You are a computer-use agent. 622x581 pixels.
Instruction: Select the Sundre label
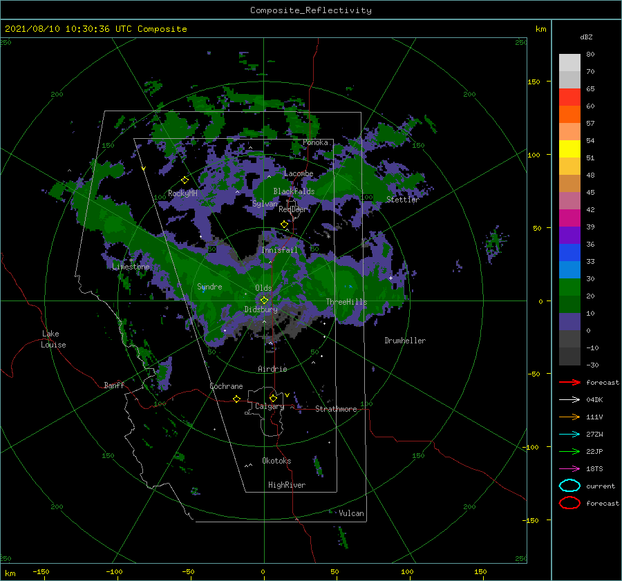(x=209, y=286)
